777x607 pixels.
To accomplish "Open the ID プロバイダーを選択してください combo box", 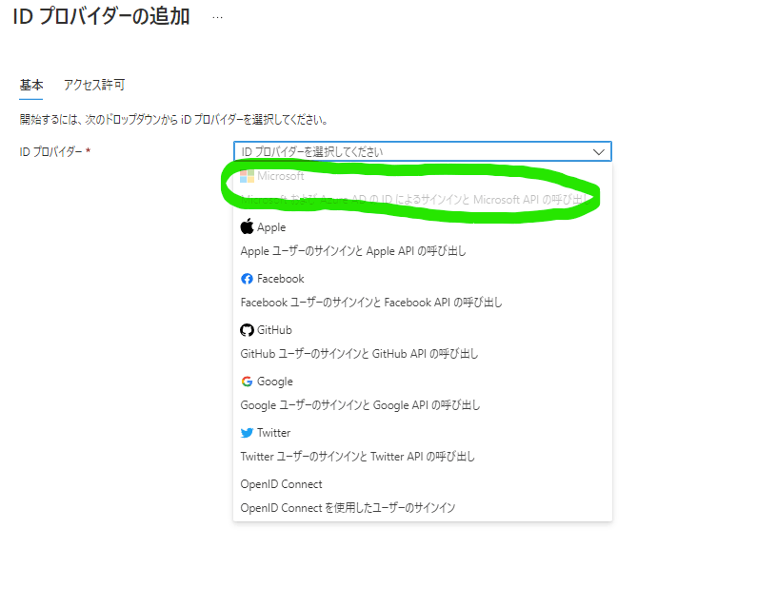I will pos(423,151).
